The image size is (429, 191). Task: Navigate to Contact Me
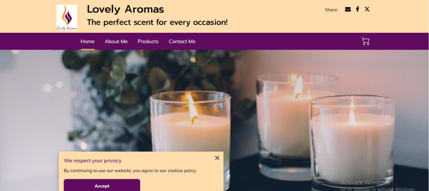[182, 41]
